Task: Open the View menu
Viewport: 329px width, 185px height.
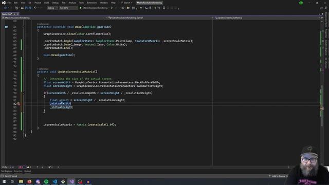Action: click(x=23, y=3)
